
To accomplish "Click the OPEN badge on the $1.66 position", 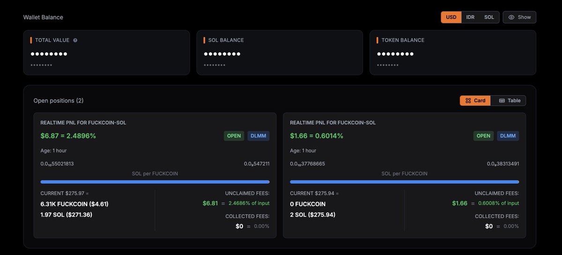I will pos(483,136).
